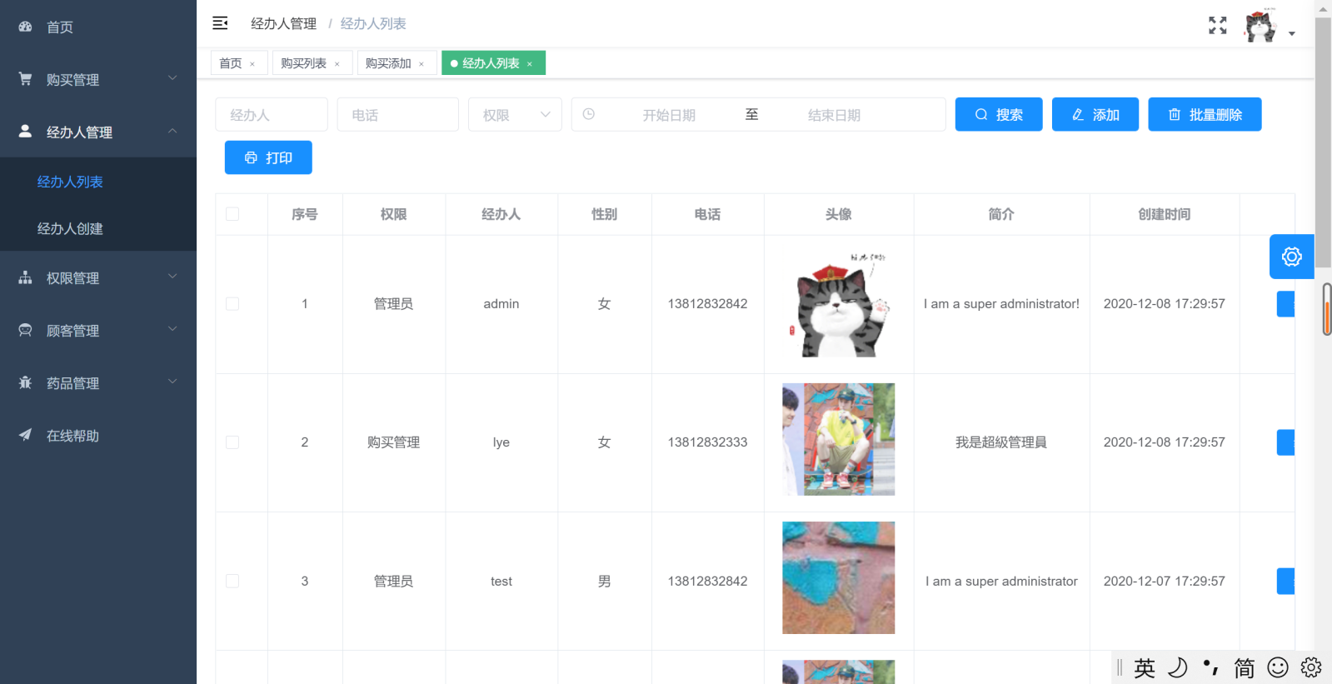Click the 批量删除 bulk delete button

coord(1205,114)
